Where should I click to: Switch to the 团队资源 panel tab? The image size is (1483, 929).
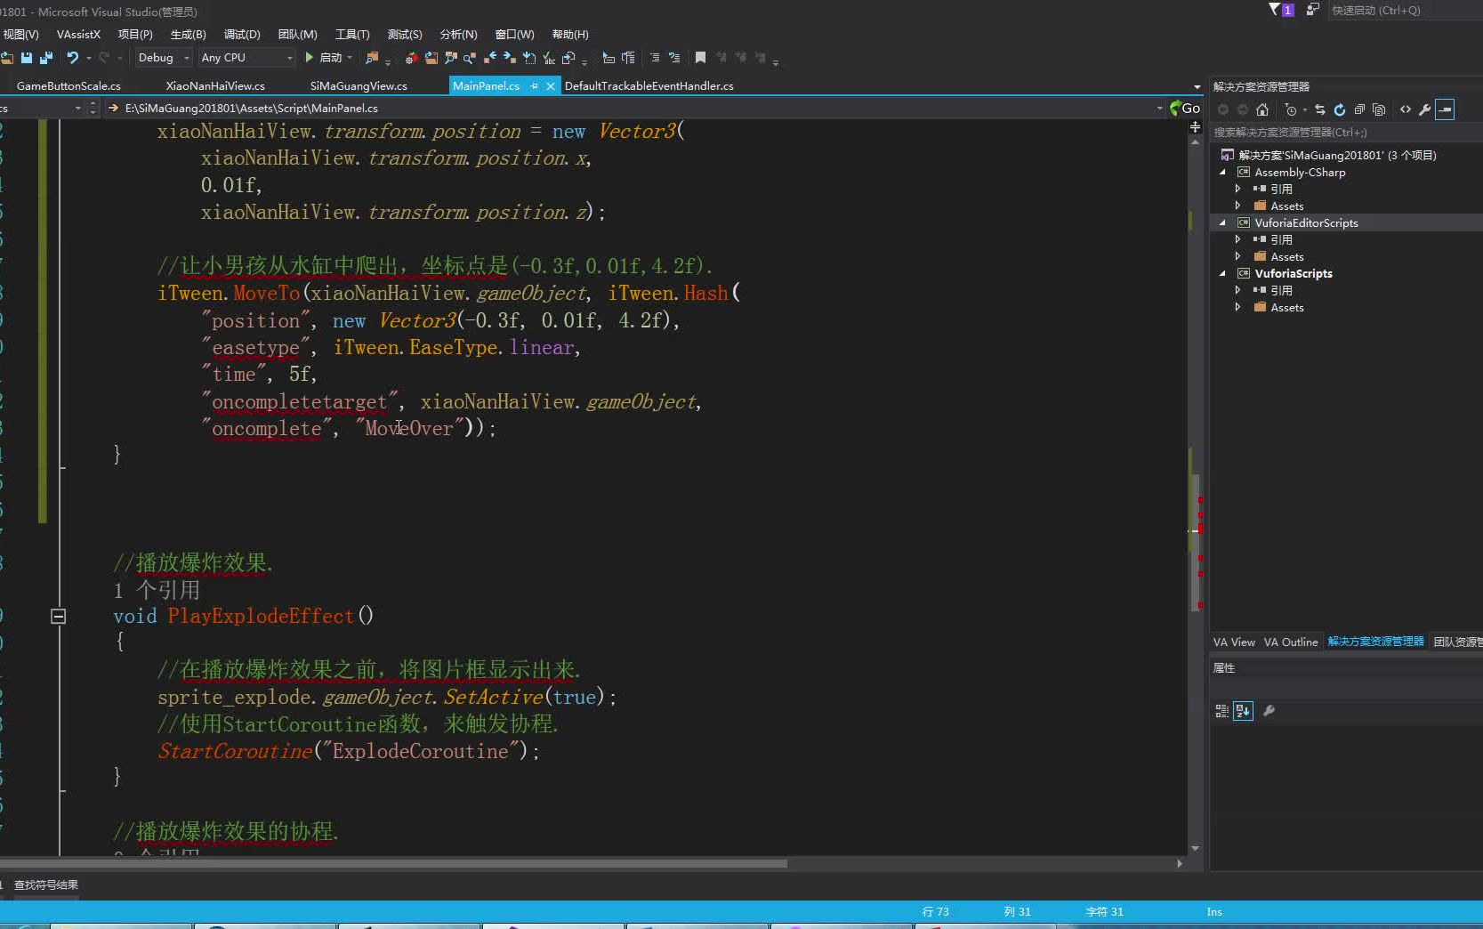[x=1457, y=642]
